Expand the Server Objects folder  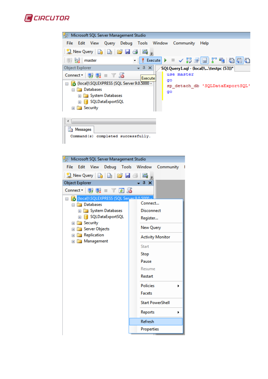(73, 229)
